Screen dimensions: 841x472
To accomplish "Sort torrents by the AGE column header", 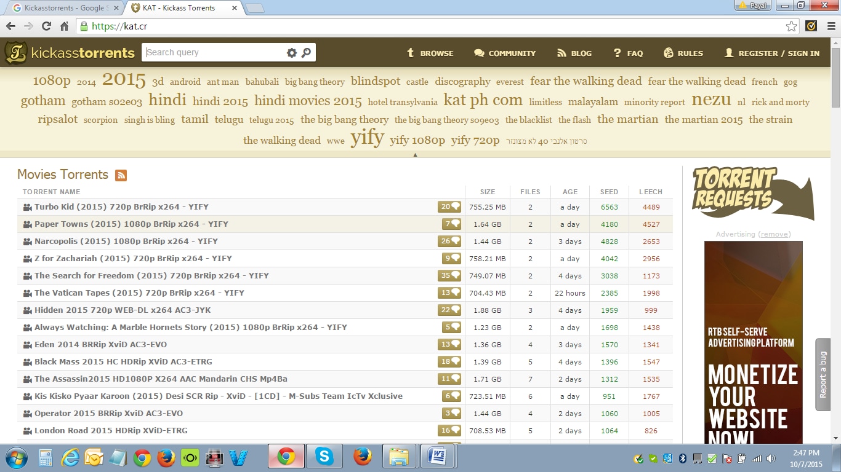I will pyautogui.click(x=570, y=192).
